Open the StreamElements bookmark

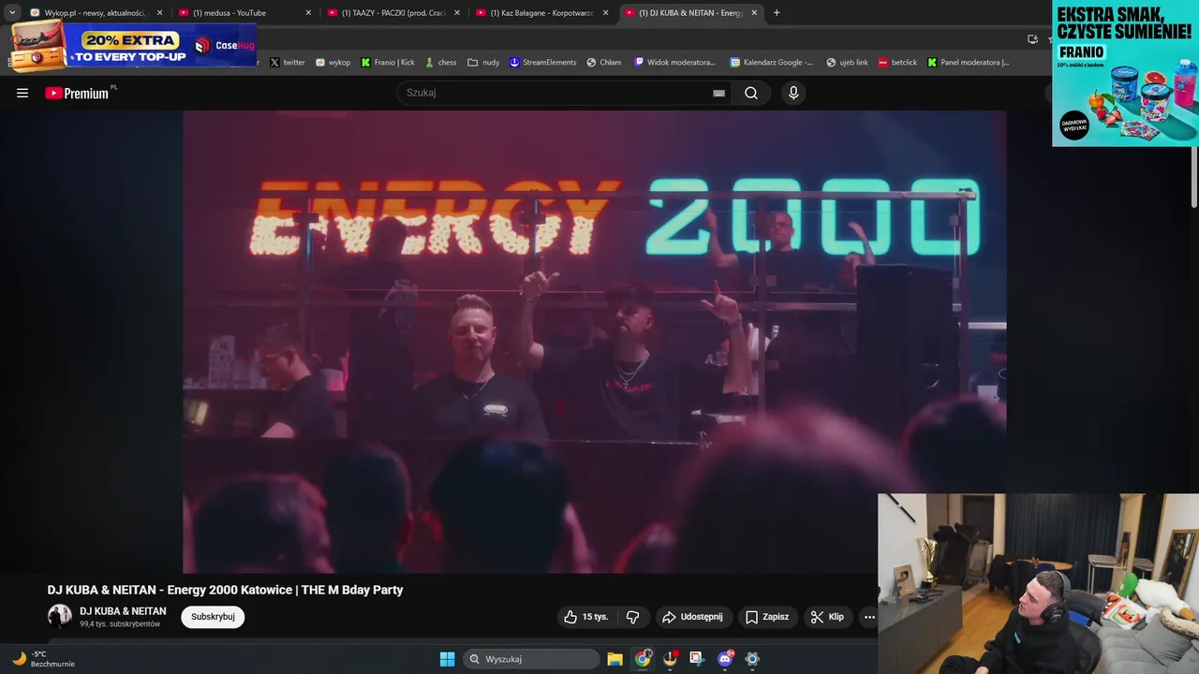coord(543,63)
